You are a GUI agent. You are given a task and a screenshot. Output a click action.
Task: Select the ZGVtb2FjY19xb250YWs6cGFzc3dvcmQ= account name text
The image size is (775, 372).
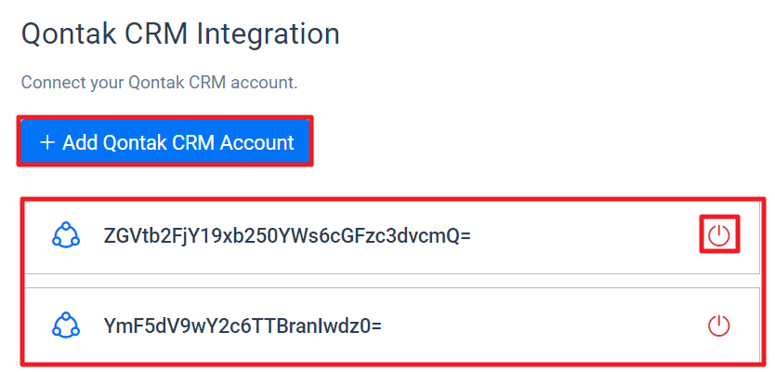(286, 235)
